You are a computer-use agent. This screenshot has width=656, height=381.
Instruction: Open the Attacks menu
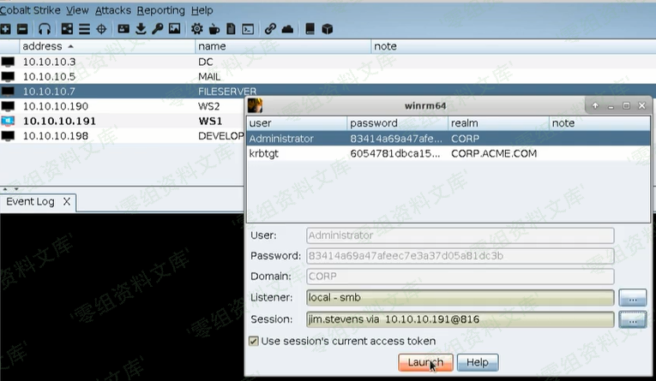pyautogui.click(x=111, y=10)
